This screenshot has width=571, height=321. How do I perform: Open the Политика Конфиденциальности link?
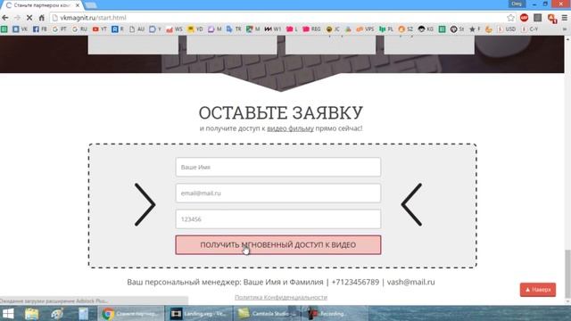point(281,297)
